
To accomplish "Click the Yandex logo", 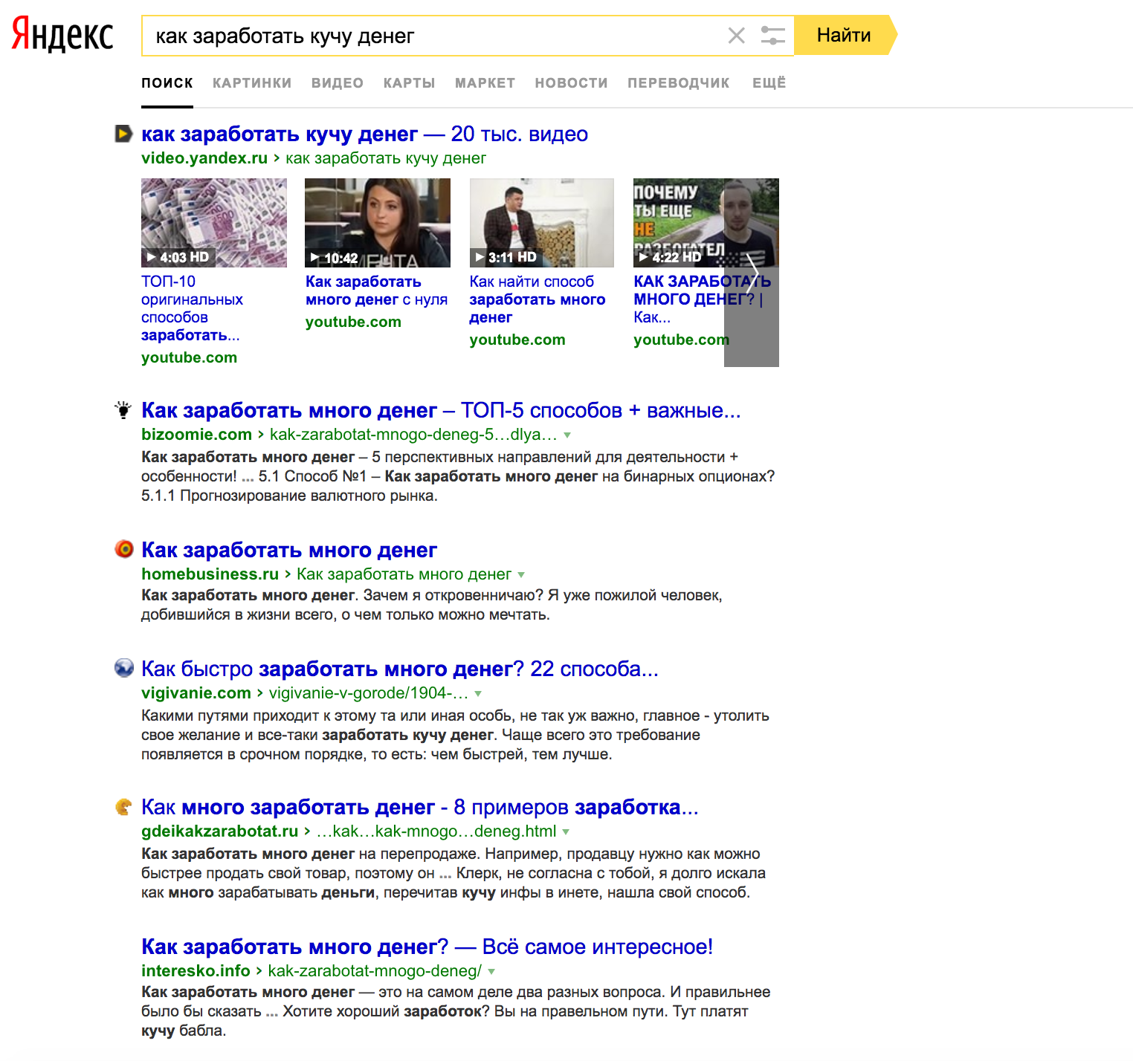I will 62,35.
